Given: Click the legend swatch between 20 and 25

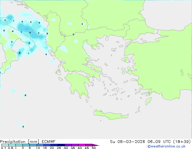Looking at the screenshot, I should pos(54,145).
